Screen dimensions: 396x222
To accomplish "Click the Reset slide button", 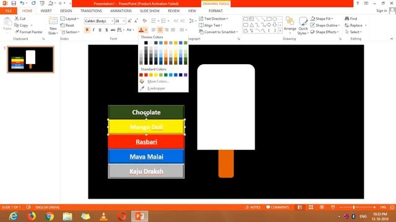I will click(67, 25).
